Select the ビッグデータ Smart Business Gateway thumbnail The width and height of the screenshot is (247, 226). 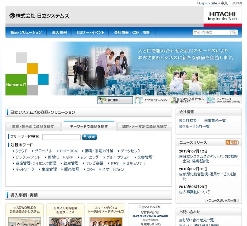pyautogui.click(x=224, y=100)
